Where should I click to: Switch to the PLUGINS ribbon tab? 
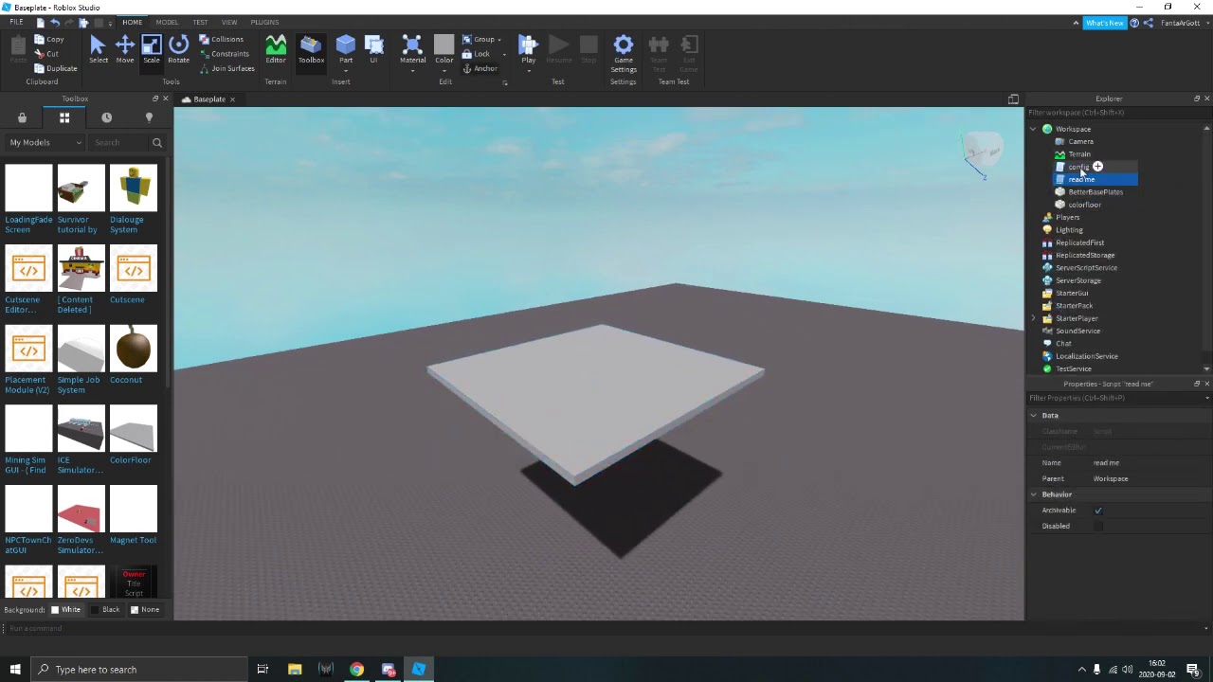point(264,22)
